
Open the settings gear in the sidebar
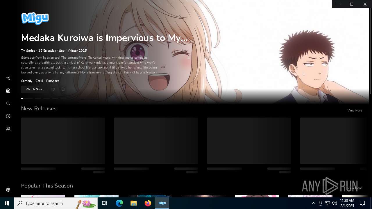[x=8, y=190]
